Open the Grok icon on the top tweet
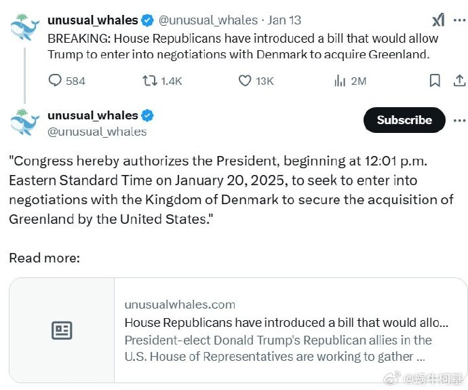 click(438, 20)
